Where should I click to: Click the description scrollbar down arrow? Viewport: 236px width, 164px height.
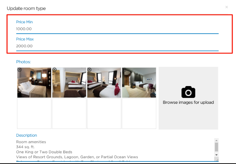point(216,155)
